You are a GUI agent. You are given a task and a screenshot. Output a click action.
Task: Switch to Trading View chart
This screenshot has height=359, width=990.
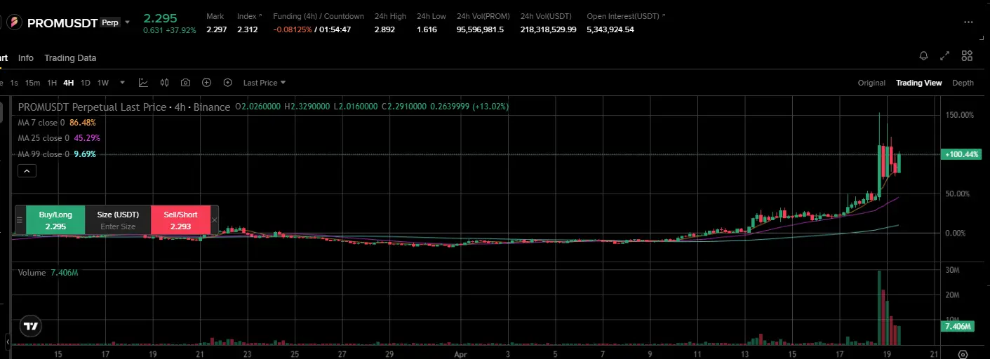(x=918, y=83)
